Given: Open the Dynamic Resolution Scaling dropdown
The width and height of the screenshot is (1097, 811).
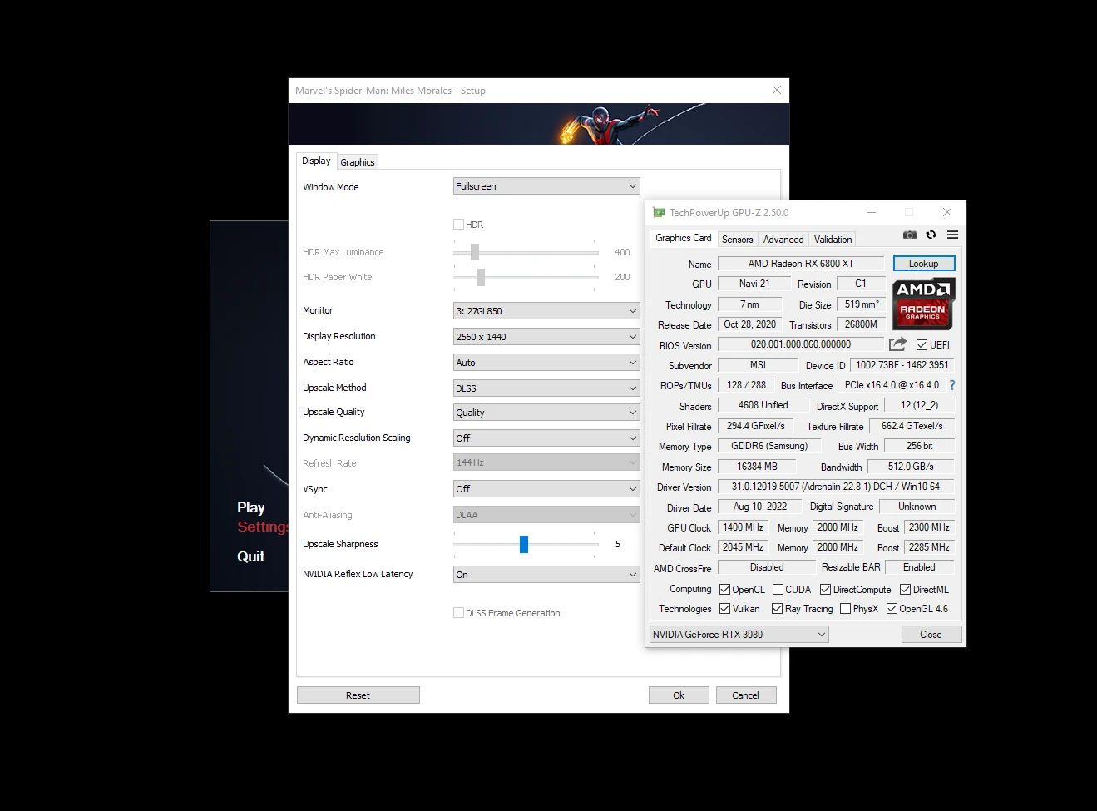Looking at the screenshot, I should (546, 438).
